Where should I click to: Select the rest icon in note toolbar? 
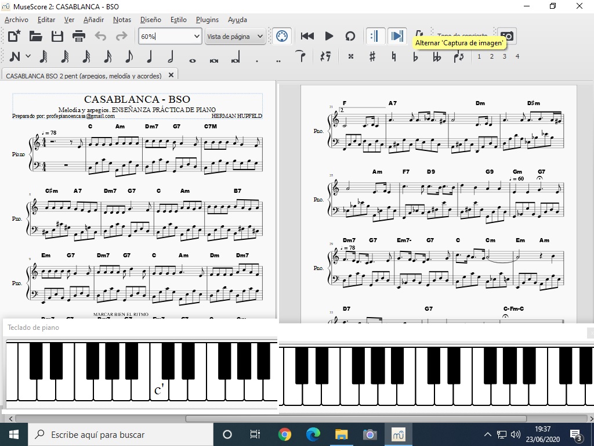tap(325, 57)
